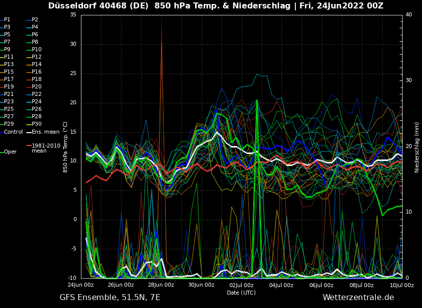Click the P1 legend entry

(x=7, y=20)
